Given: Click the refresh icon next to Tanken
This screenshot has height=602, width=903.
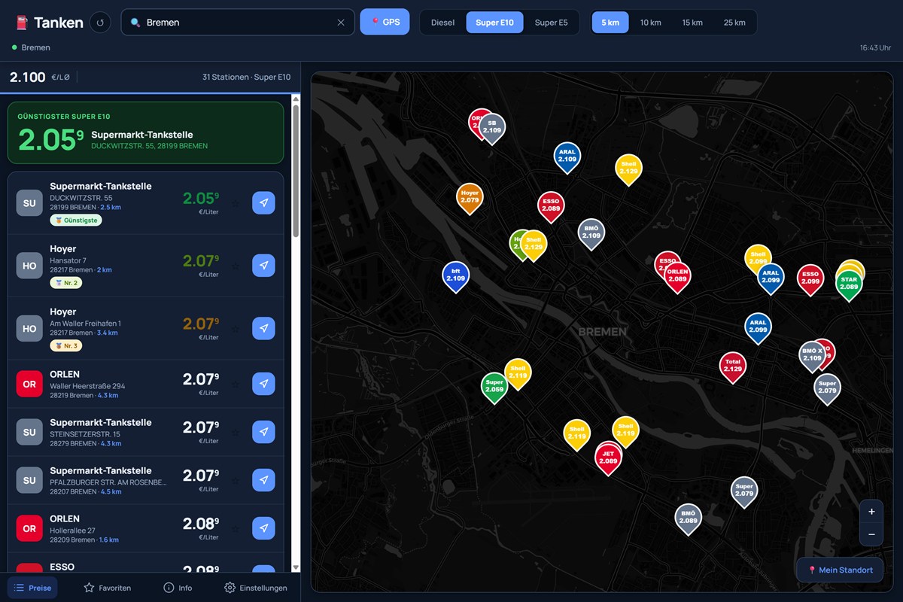Looking at the screenshot, I should coord(101,23).
